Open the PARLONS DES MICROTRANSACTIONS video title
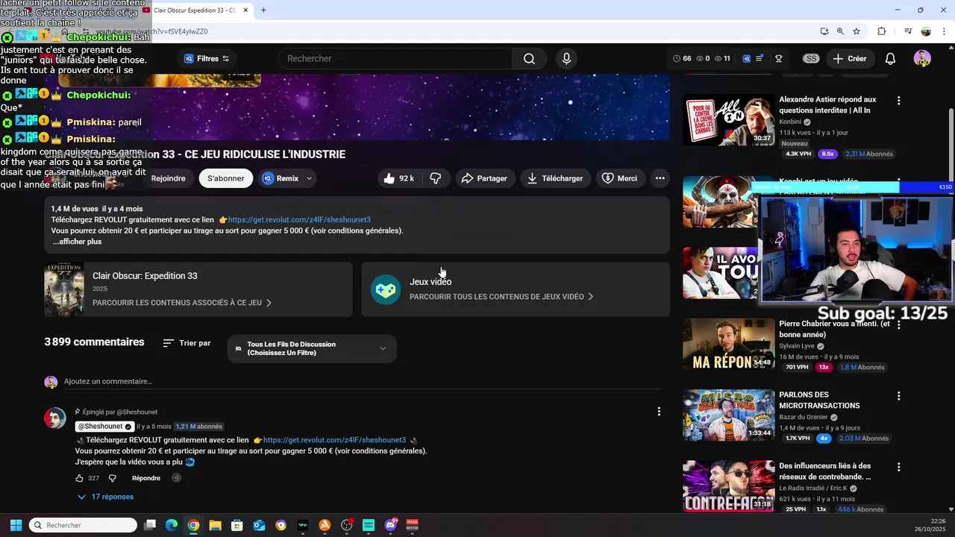Image resolution: width=955 pixels, height=537 pixels. coord(819,400)
